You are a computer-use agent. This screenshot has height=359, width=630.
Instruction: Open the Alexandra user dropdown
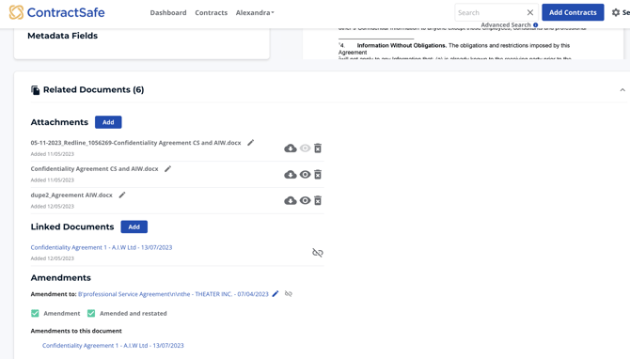[255, 13]
